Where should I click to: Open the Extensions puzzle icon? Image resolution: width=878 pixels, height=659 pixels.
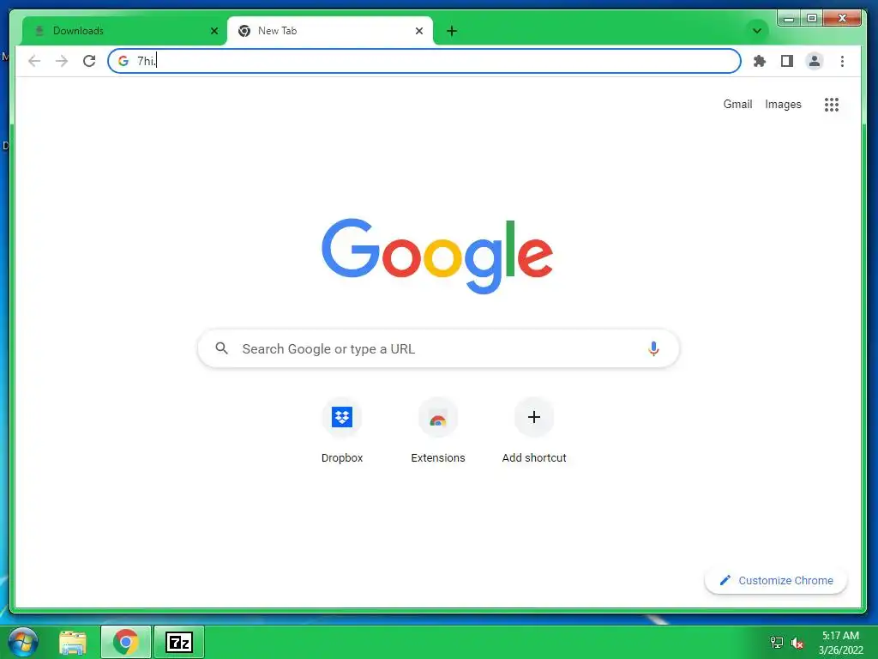coord(760,61)
